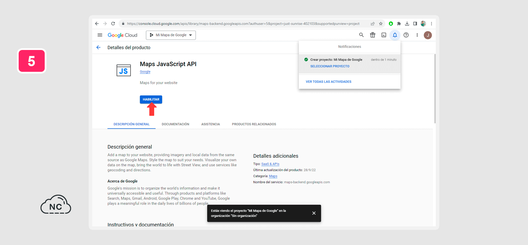
Task: Click the share page icon in address bar
Action: coord(372,24)
